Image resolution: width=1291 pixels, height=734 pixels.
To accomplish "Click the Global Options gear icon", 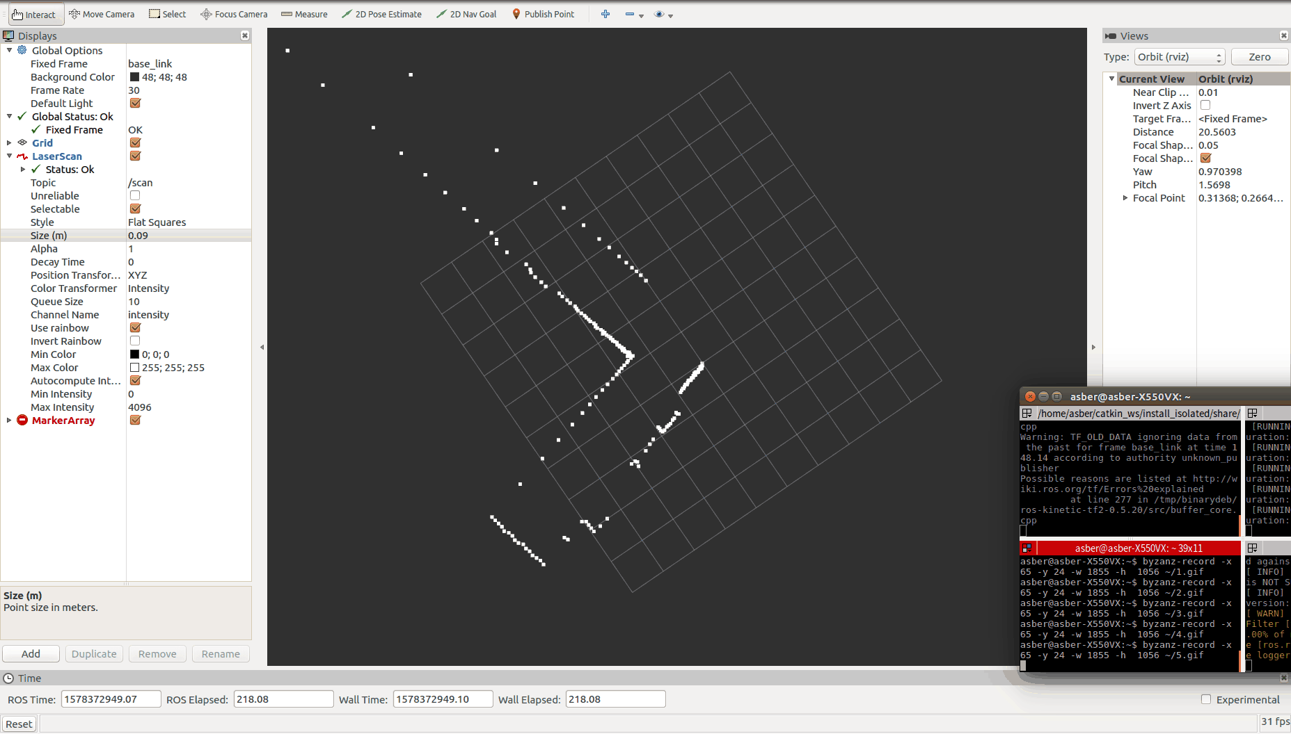I will pyautogui.click(x=22, y=50).
